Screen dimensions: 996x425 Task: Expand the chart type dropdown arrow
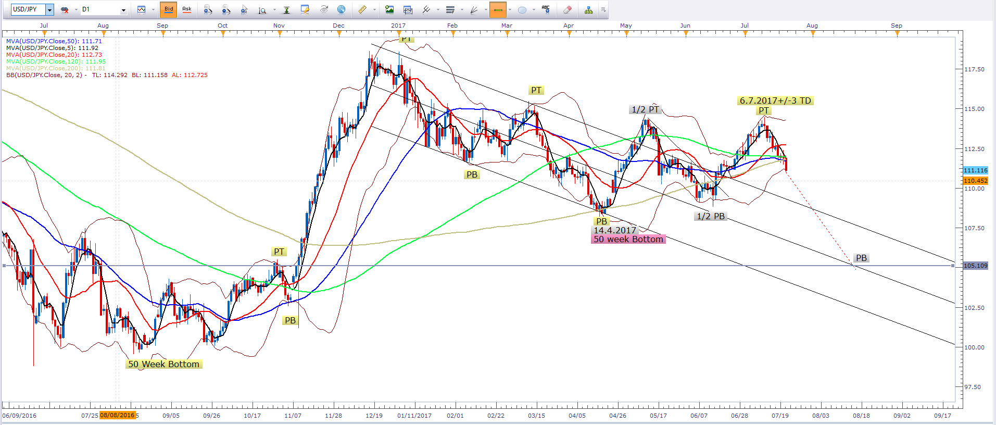pyautogui.click(x=153, y=9)
